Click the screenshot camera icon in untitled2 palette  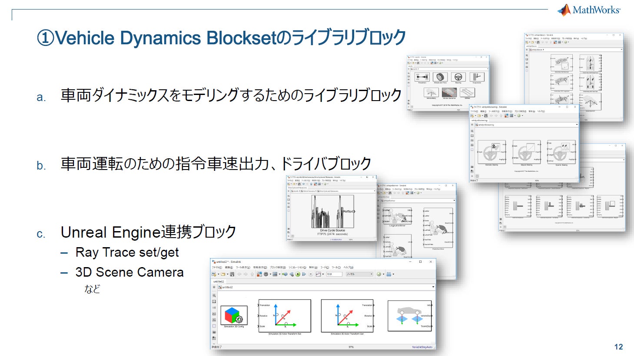(214, 332)
